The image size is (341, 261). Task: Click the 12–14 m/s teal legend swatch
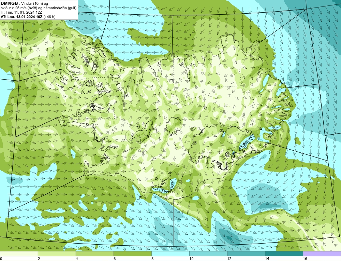tap(246, 253)
